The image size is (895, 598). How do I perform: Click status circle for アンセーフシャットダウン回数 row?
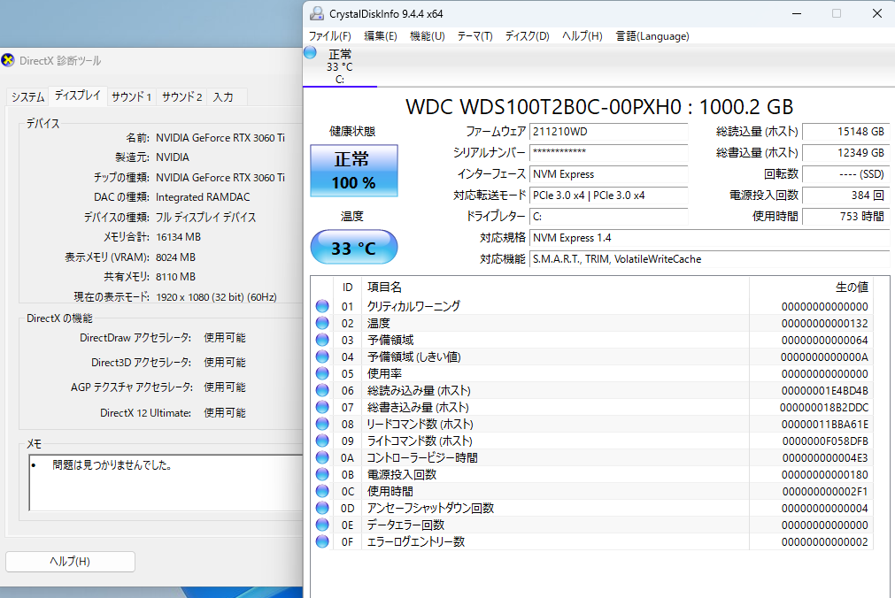pyautogui.click(x=322, y=508)
